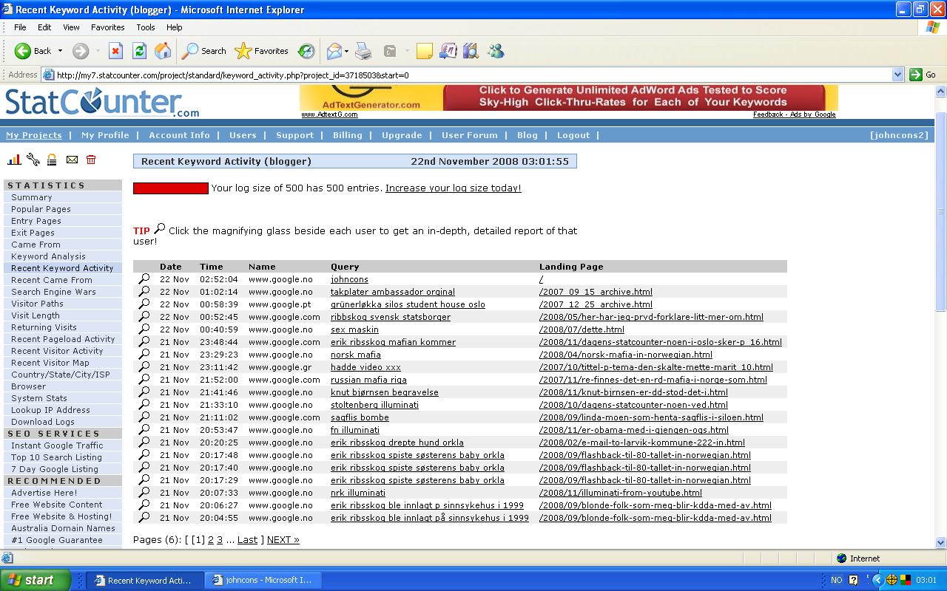The height and width of the screenshot is (591, 947).
Task: Open the Home page icon
Action: 163,51
